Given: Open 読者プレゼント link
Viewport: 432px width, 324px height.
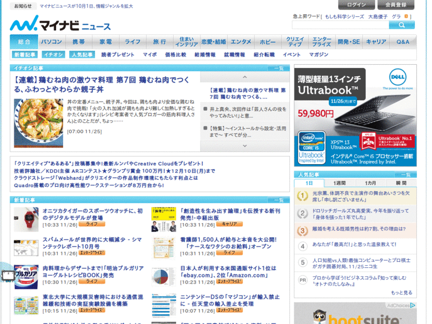Looking at the screenshot, I should [118, 55].
